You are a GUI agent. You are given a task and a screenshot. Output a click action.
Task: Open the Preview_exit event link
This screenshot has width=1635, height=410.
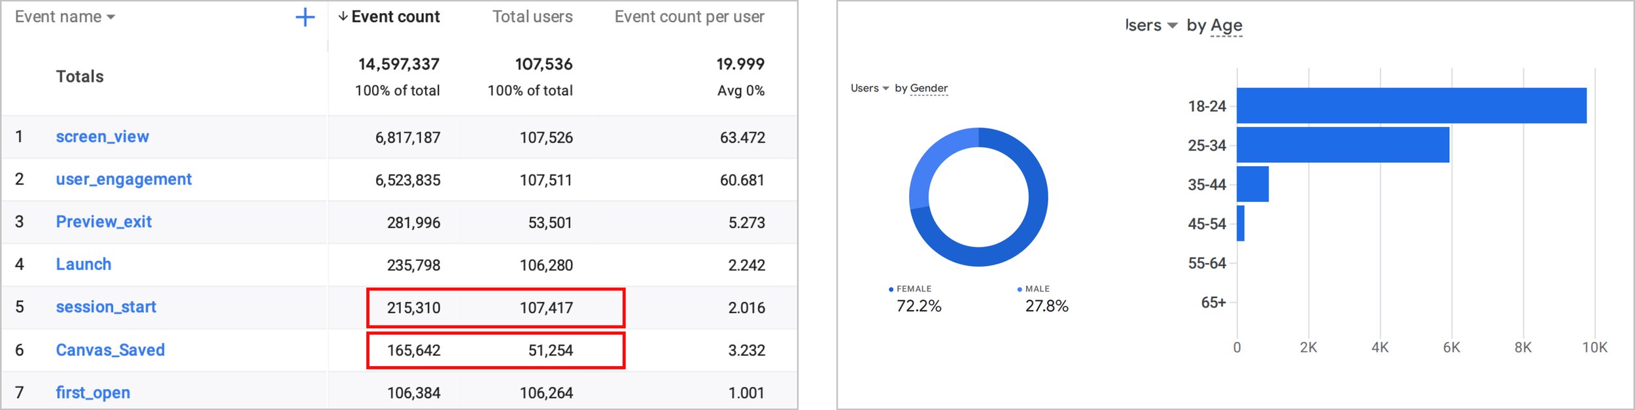[103, 222]
